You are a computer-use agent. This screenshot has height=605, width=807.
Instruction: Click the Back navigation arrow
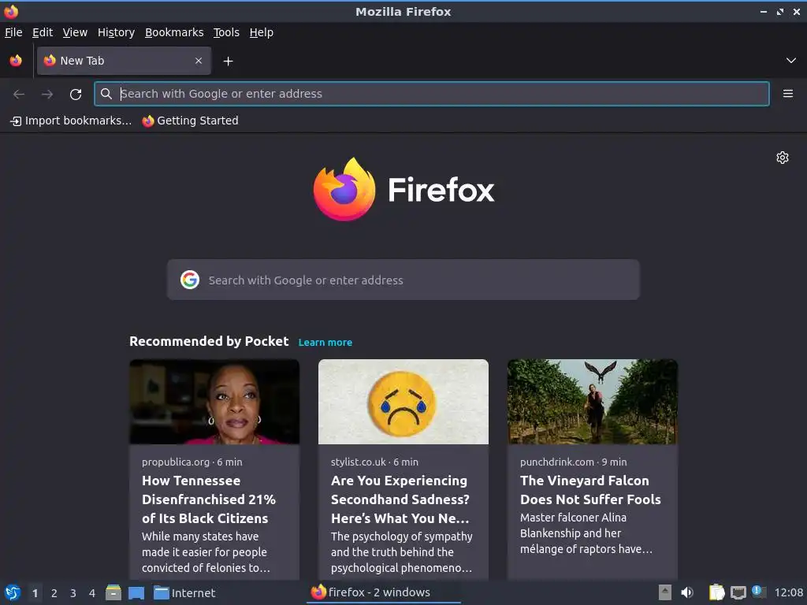tap(19, 95)
